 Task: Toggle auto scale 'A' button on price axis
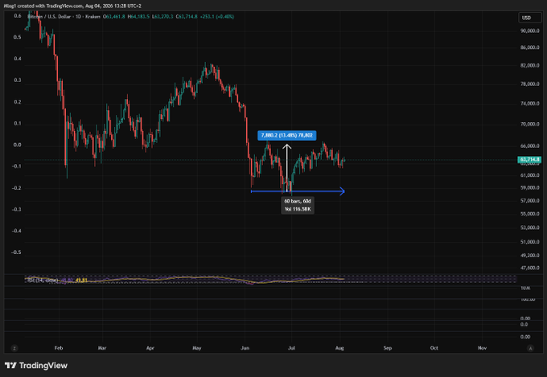(531, 348)
